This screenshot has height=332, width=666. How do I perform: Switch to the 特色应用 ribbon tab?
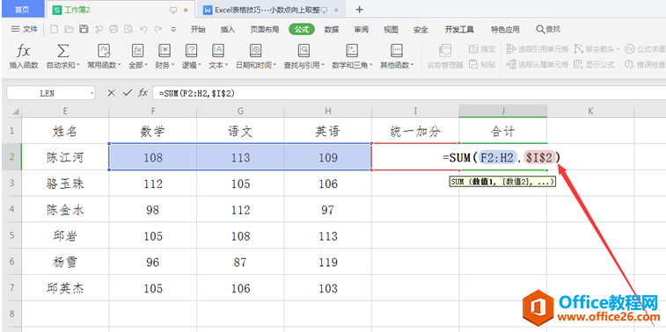505,29
